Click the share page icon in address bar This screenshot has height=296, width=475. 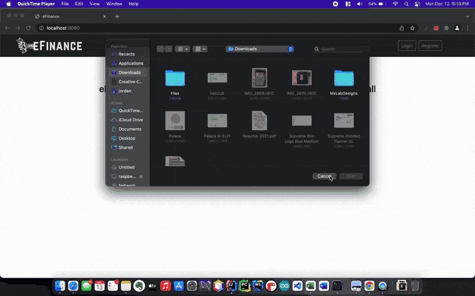pos(402,28)
